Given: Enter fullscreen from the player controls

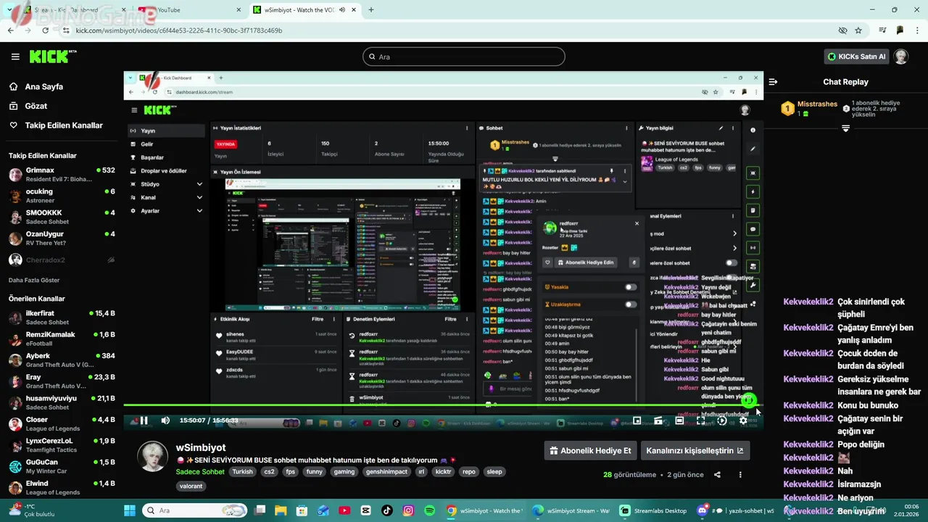Looking at the screenshot, I should [x=700, y=420].
